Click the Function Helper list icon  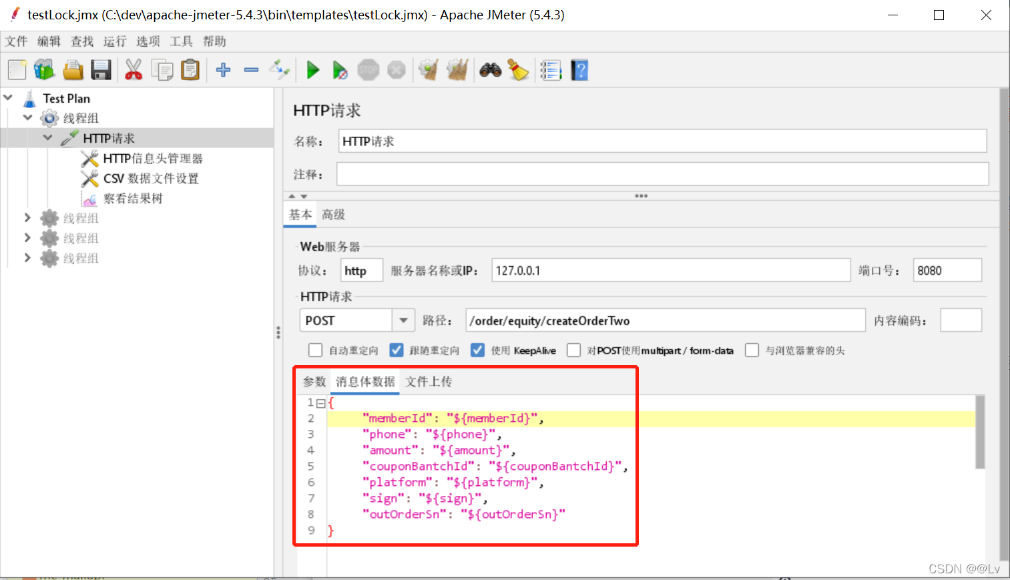click(x=551, y=70)
